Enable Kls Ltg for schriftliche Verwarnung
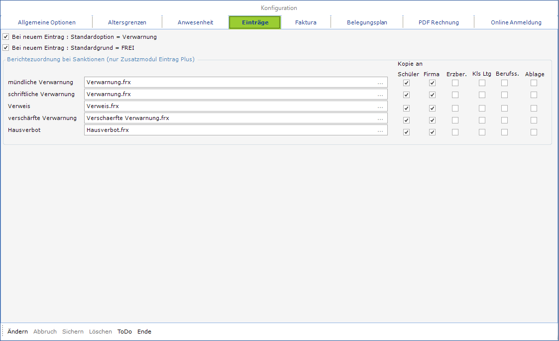 point(482,95)
